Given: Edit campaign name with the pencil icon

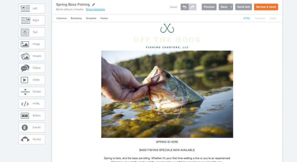Looking at the screenshot, I should tap(93, 5).
